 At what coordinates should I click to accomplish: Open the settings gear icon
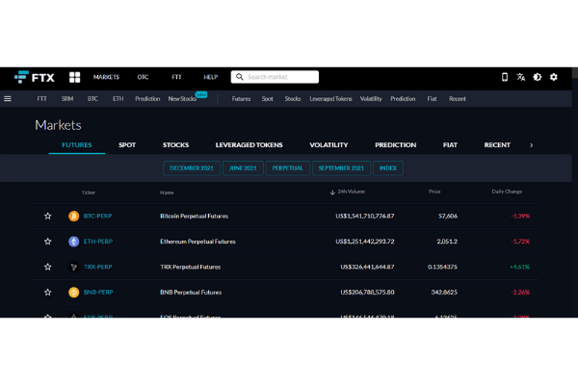coord(554,77)
